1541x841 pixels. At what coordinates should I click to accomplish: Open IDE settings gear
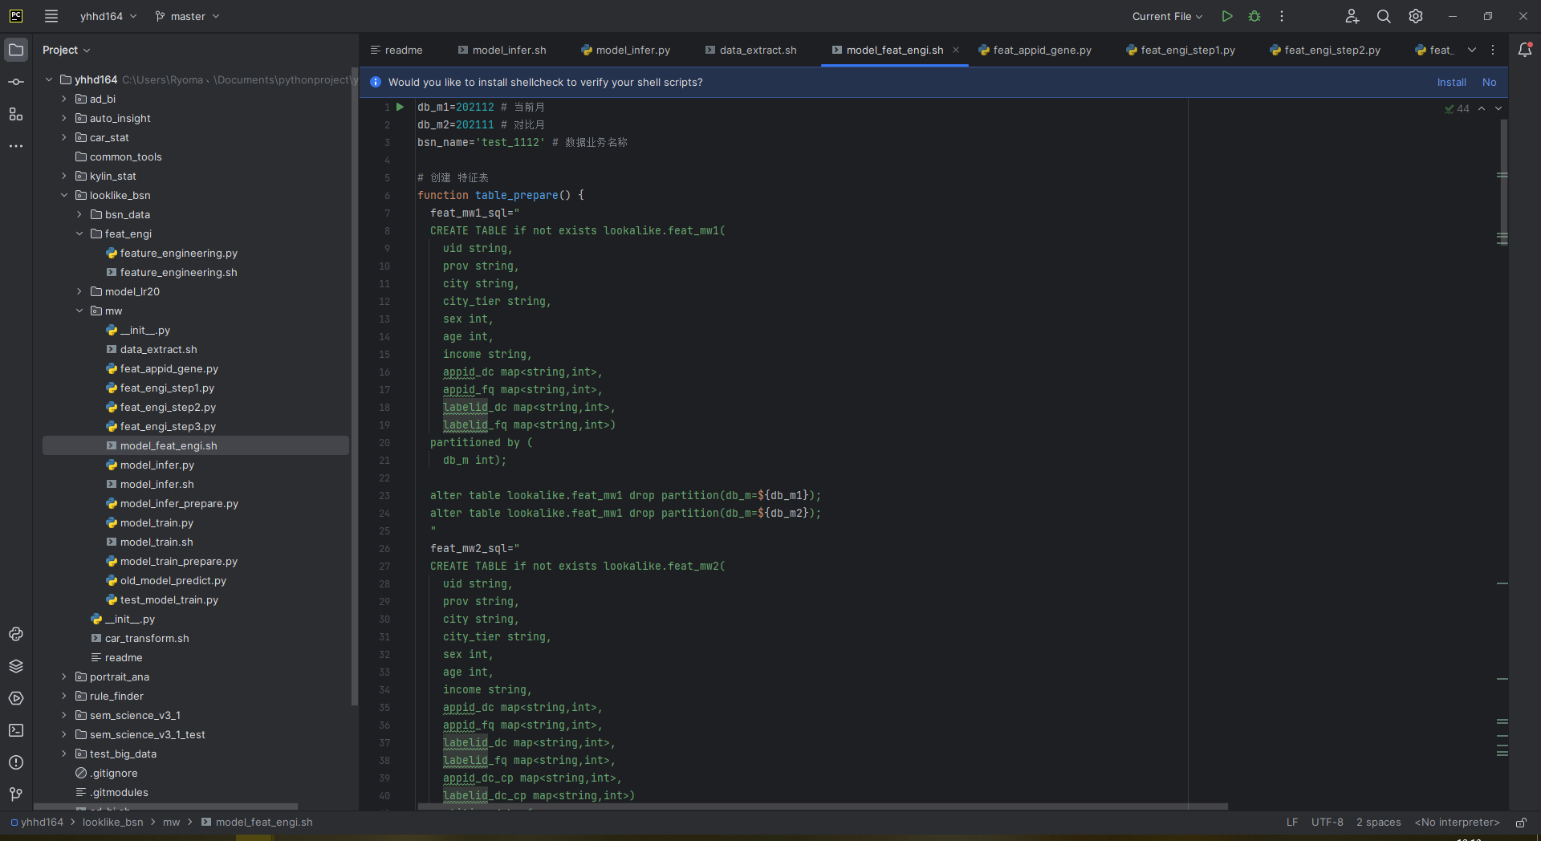[1416, 16]
